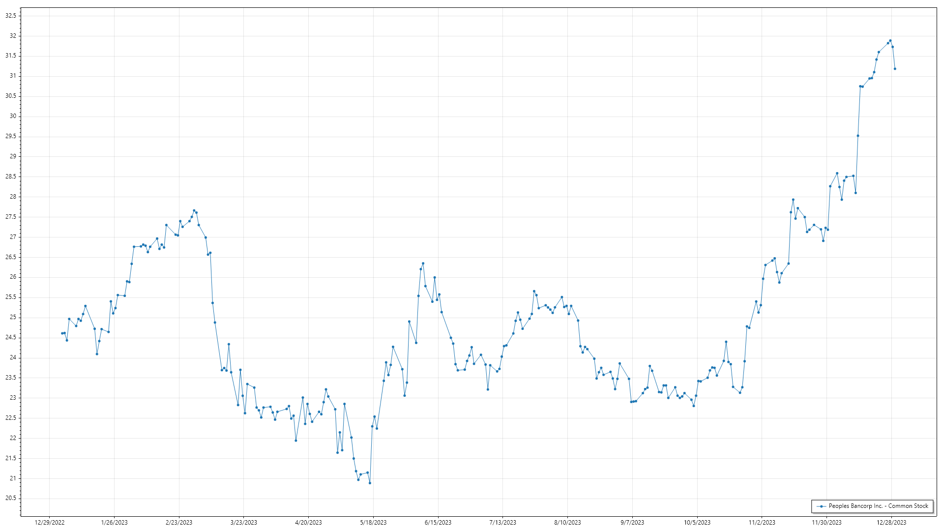Screen dimensions: 944x531
Task: Click the February peak point near 27.65
Action: (x=194, y=210)
